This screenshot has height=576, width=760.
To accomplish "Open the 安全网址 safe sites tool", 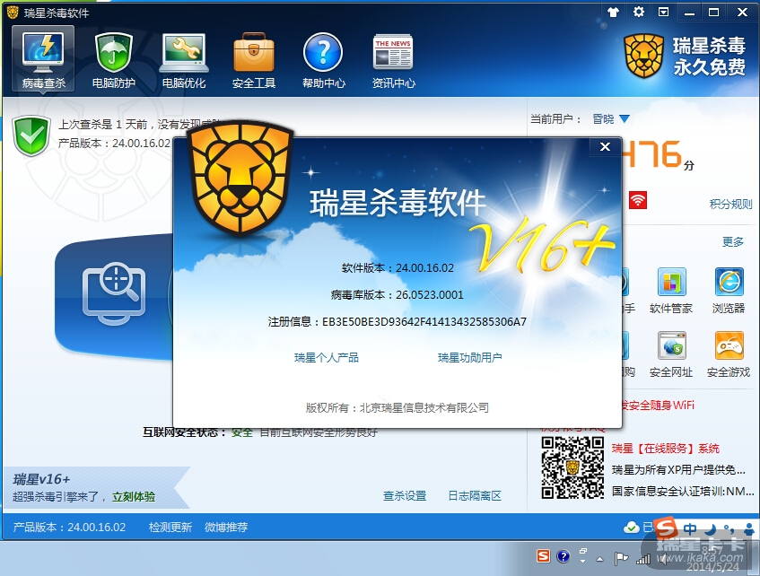I will [671, 355].
